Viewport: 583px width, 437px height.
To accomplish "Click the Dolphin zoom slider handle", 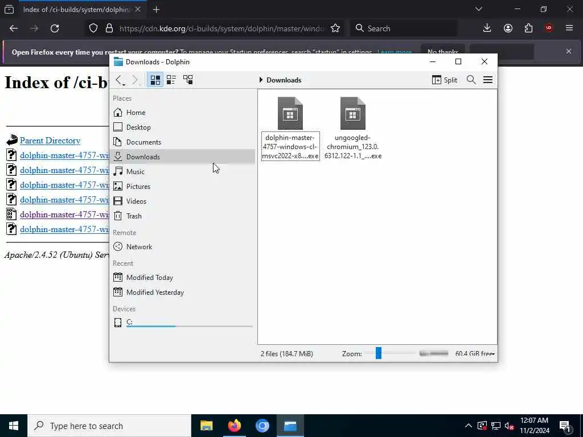I will coord(379,353).
